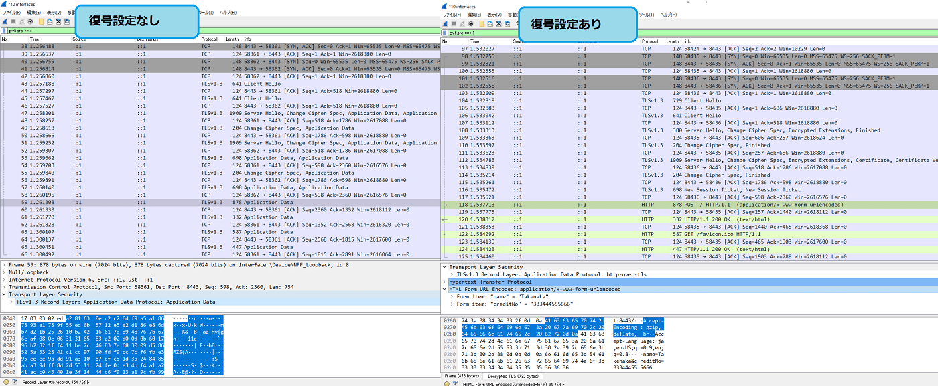Open 表示(V) menu in right window

click(x=494, y=15)
